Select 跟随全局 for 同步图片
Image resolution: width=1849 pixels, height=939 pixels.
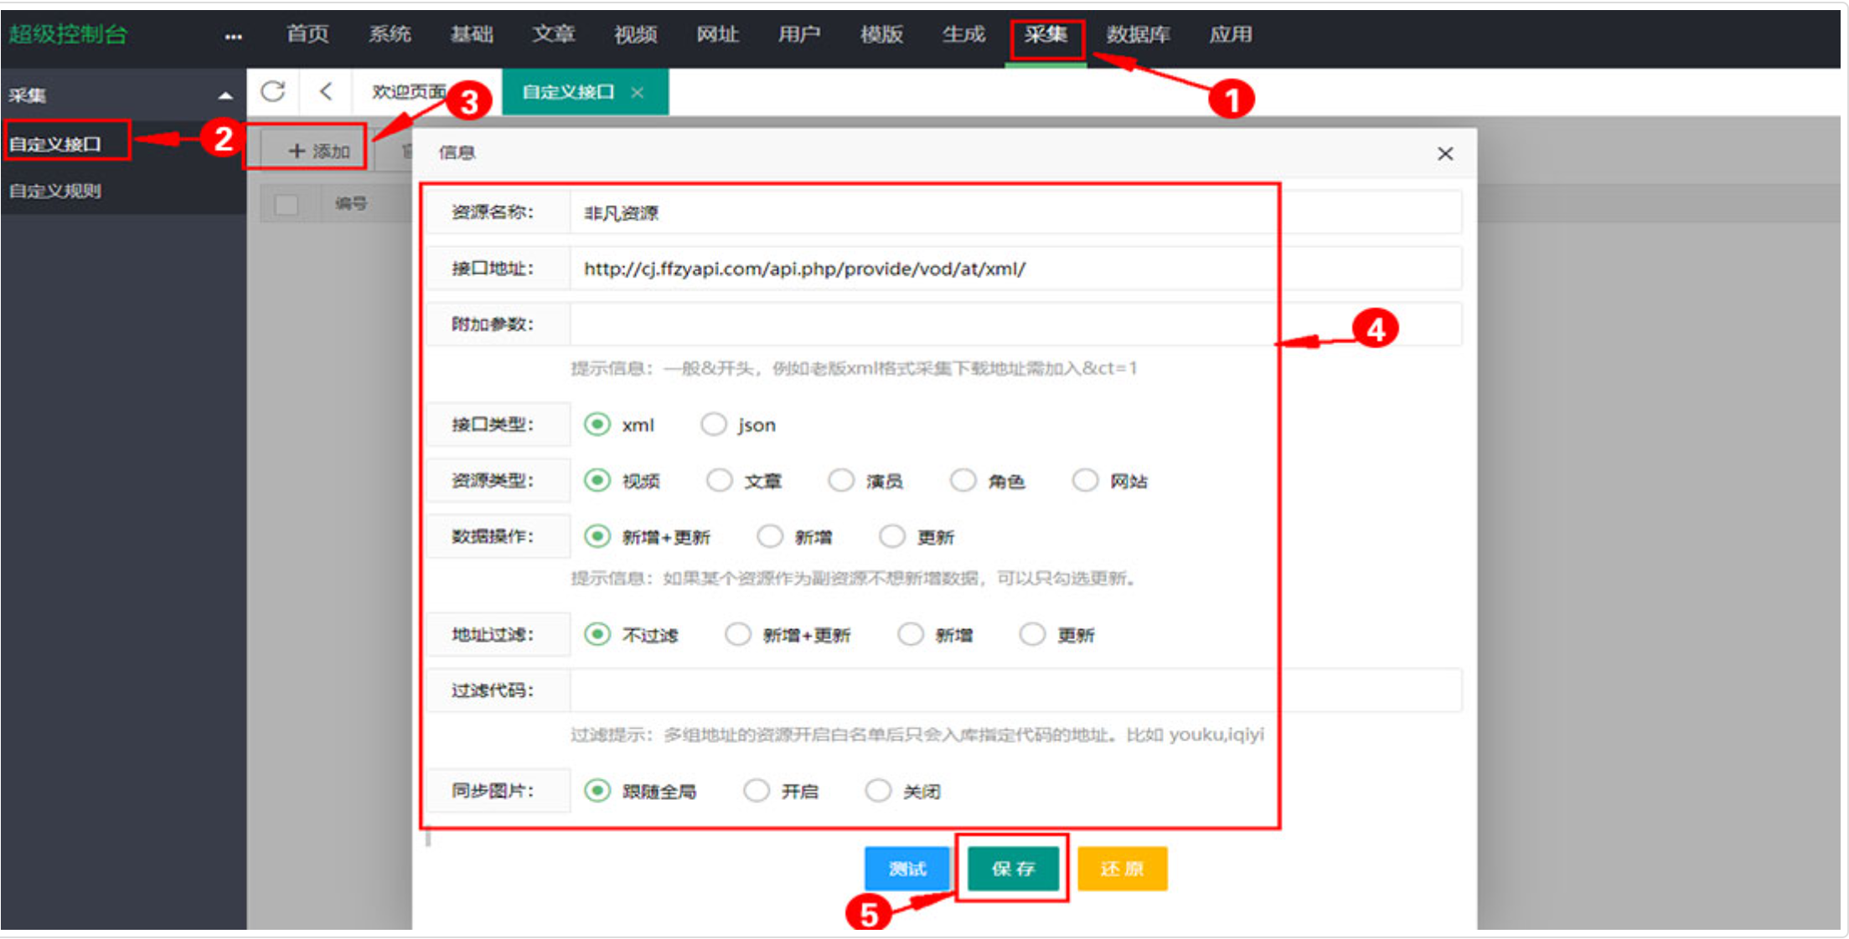(x=597, y=791)
